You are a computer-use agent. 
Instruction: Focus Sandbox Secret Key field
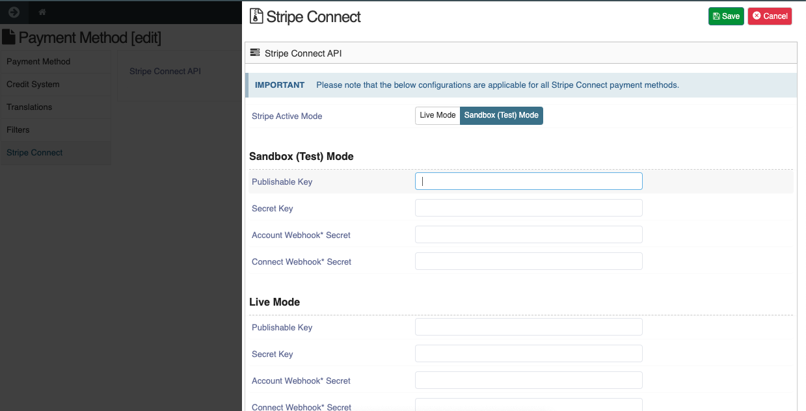[x=529, y=208]
